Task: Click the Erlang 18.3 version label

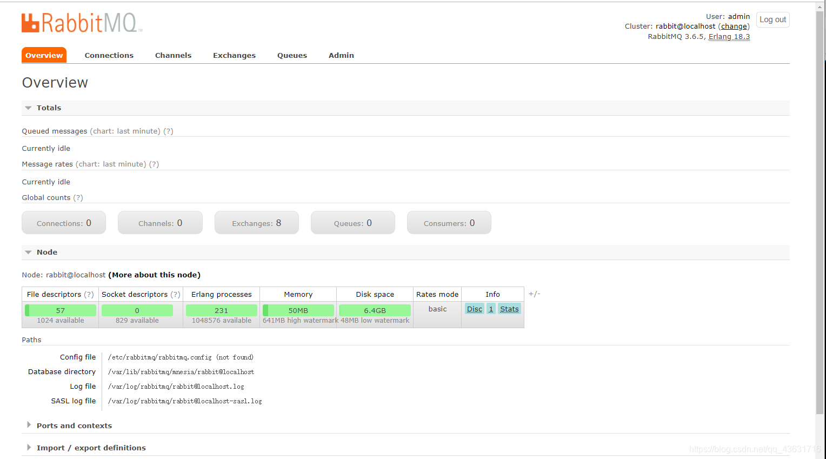Action: pyautogui.click(x=729, y=36)
